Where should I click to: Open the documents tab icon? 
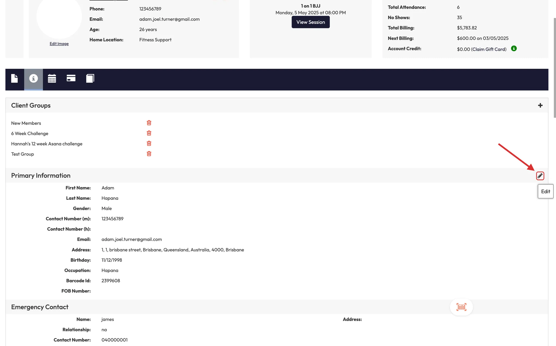[14, 79]
